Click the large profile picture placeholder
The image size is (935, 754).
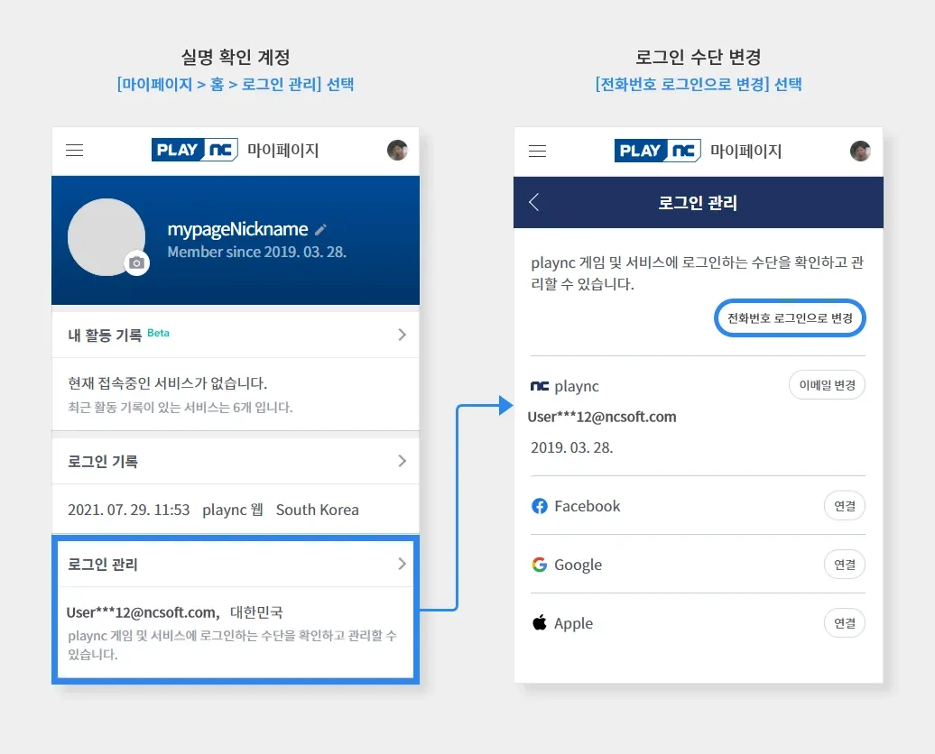click(106, 237)
